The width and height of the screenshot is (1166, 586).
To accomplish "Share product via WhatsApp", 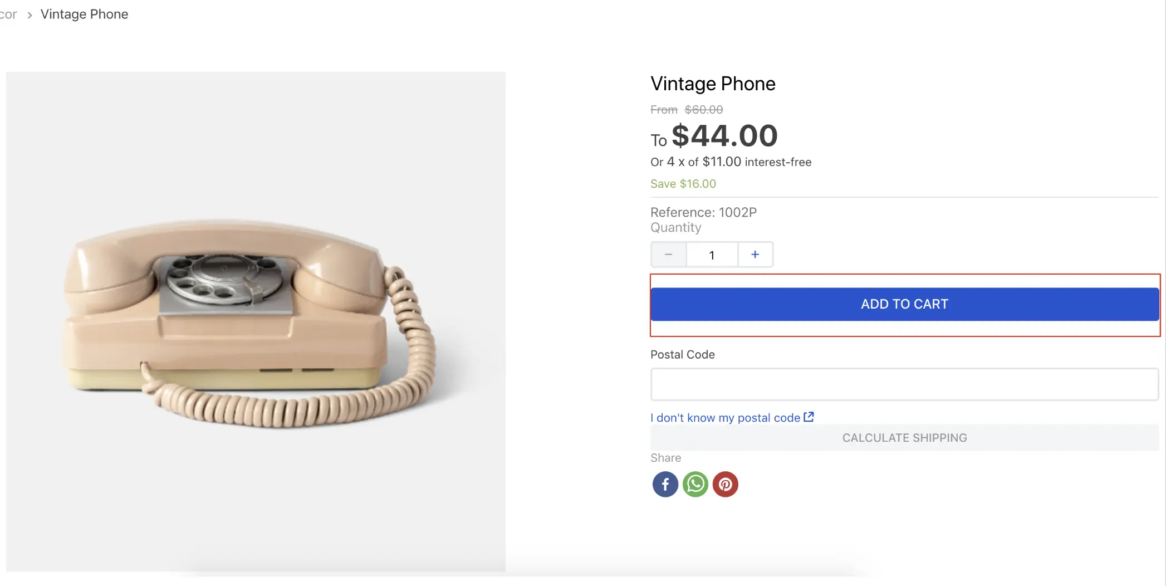I will 695,484.
